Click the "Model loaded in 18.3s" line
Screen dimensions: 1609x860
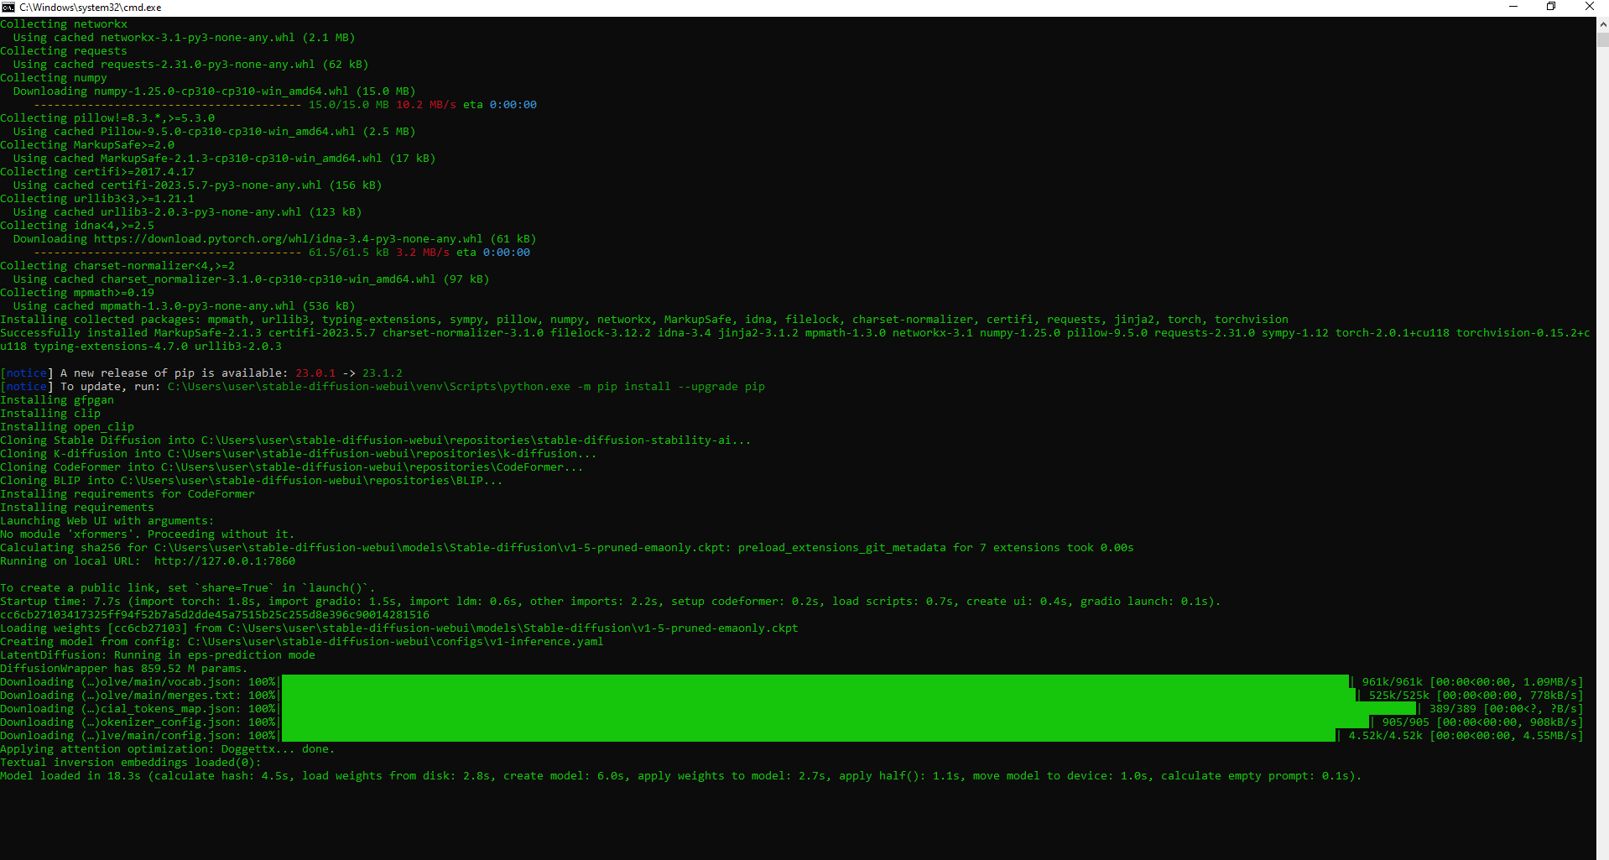coord(681,776)
